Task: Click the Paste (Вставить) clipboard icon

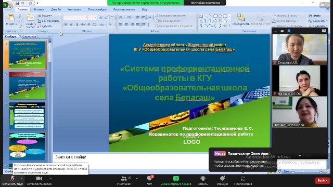Action: (11, 18)
